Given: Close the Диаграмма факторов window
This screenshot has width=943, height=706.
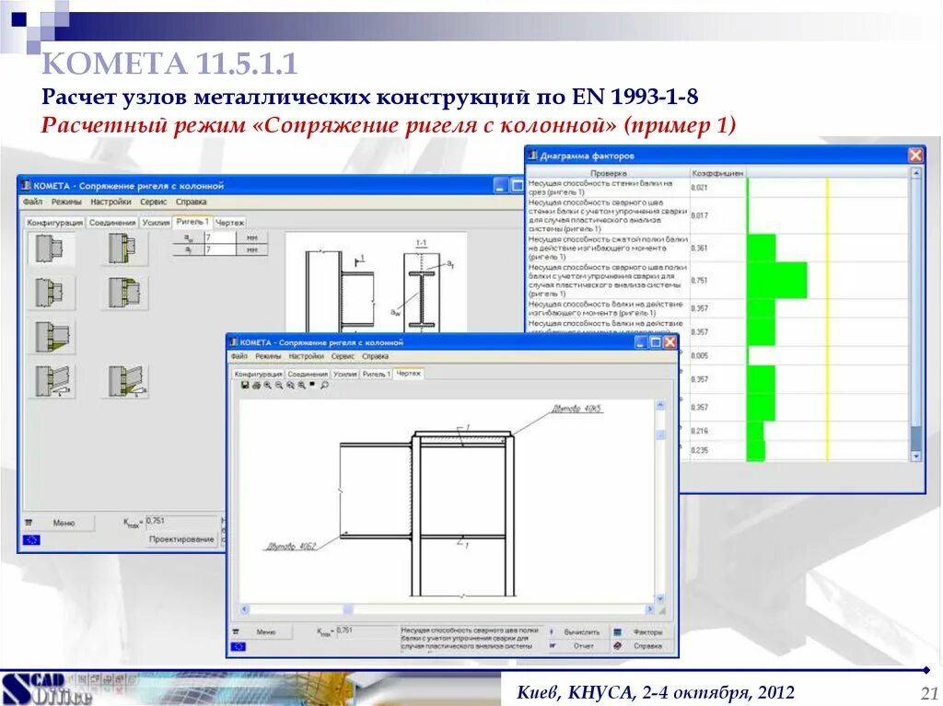Looking at the screenshot, I should coord(915,156).
